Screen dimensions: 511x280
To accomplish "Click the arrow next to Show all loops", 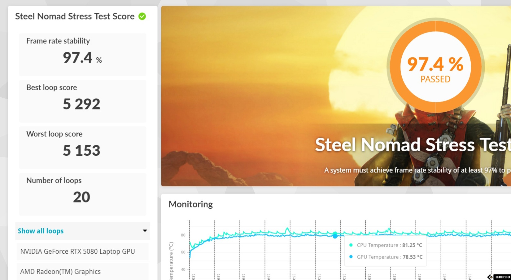I will 145,231.
